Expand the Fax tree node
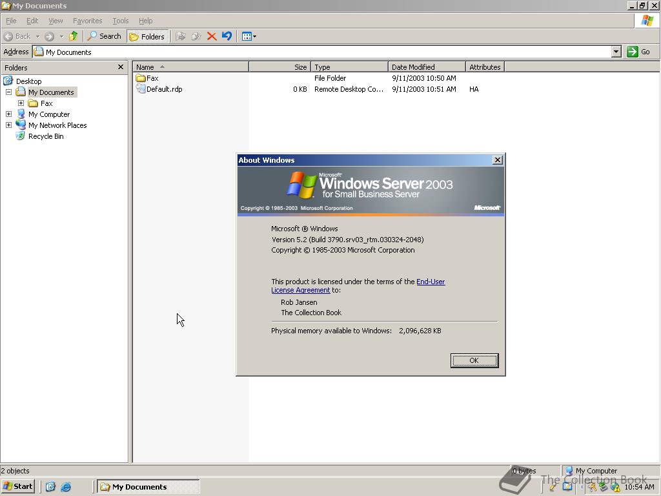661x496 pixels. coord(21,103)
